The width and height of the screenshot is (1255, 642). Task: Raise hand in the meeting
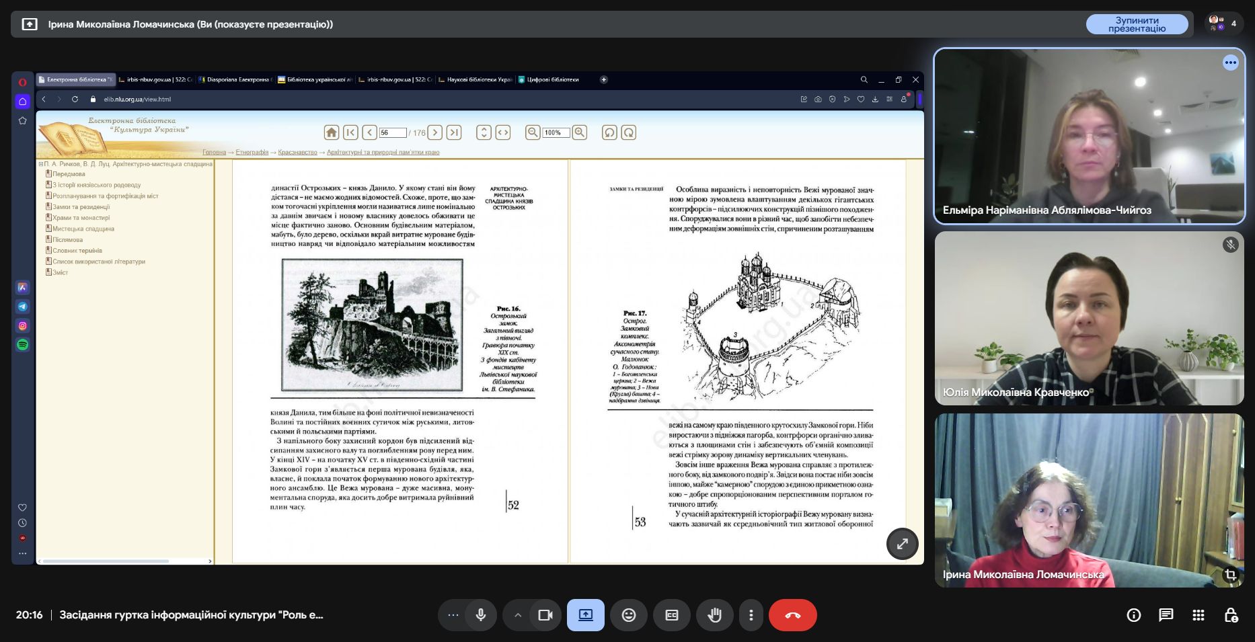714,615
